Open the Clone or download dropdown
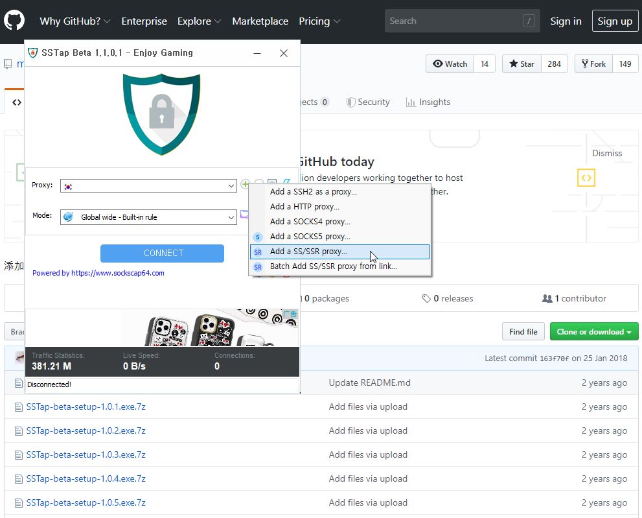 (594, 331)
